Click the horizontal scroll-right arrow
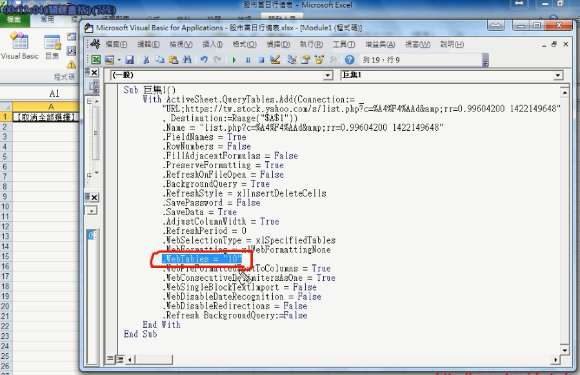The width and height of the screenshot is (580, 375). [x=555, y=359]
